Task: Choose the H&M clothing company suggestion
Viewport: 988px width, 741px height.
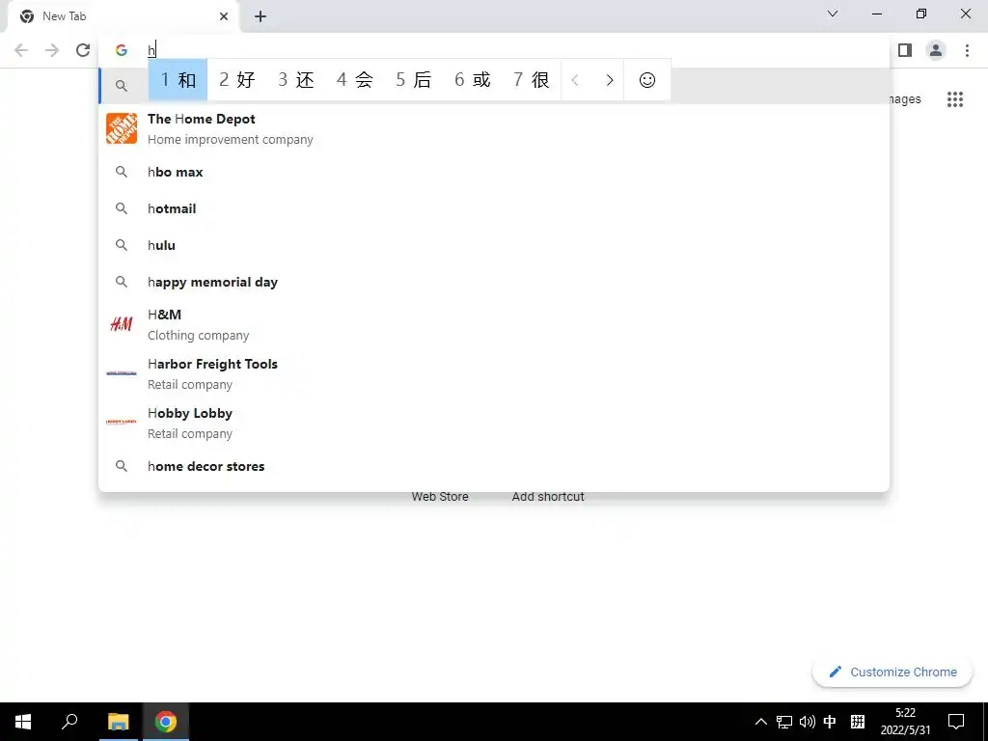Action: pos(494,324)
